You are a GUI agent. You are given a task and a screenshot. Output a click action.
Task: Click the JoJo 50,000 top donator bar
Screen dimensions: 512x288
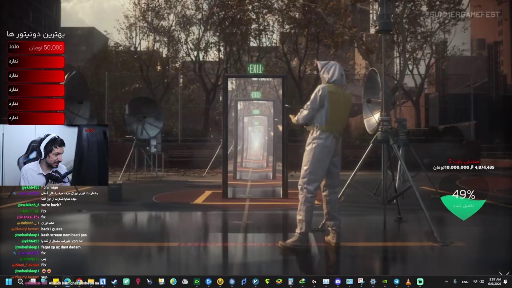[36, 48]
